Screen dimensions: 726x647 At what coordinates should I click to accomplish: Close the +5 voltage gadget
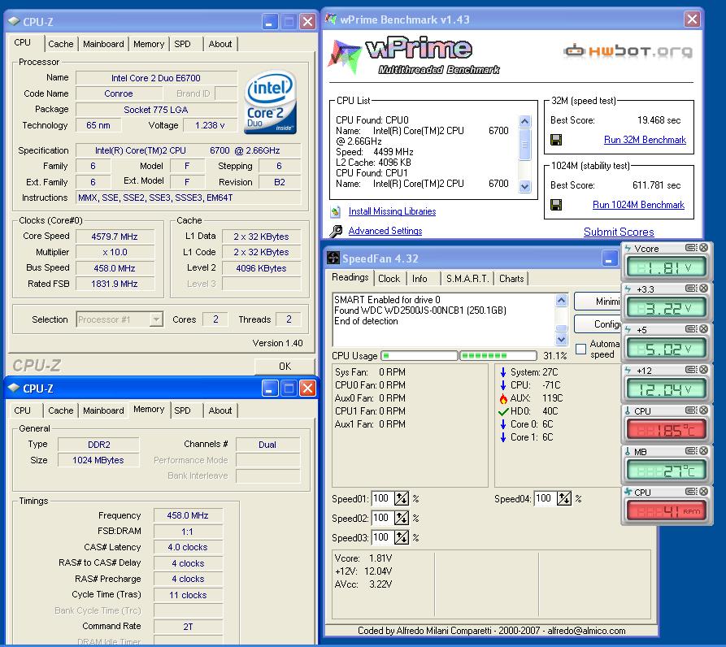(x=703, y=329)
